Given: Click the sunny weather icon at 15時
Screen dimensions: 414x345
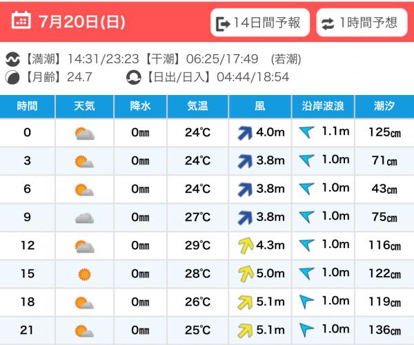Looking at the screenshot, I should coord(84,274).
